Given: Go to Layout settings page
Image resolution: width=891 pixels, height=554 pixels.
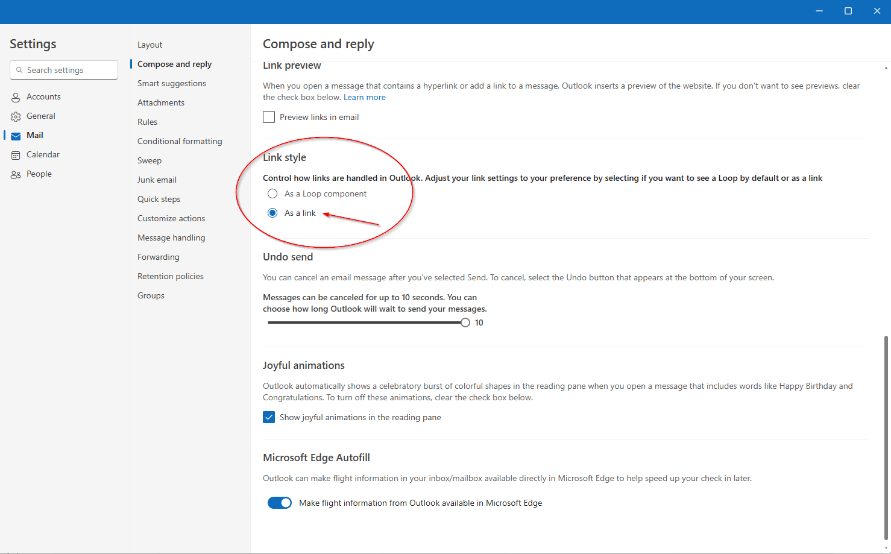Looking at the screenshot, I should tap(150, 45).
